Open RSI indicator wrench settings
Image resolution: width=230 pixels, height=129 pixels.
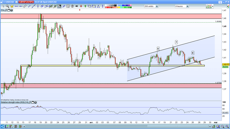pyautogui.click(x=30, y=102)
